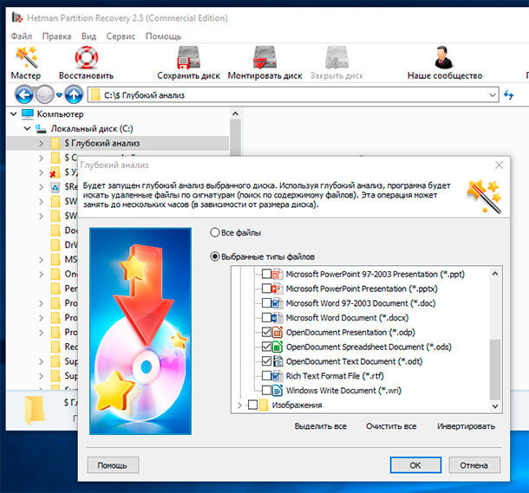Click the OK button
Image resolution: width=529 pixels, height=493 pixels.
click(415, 465)
